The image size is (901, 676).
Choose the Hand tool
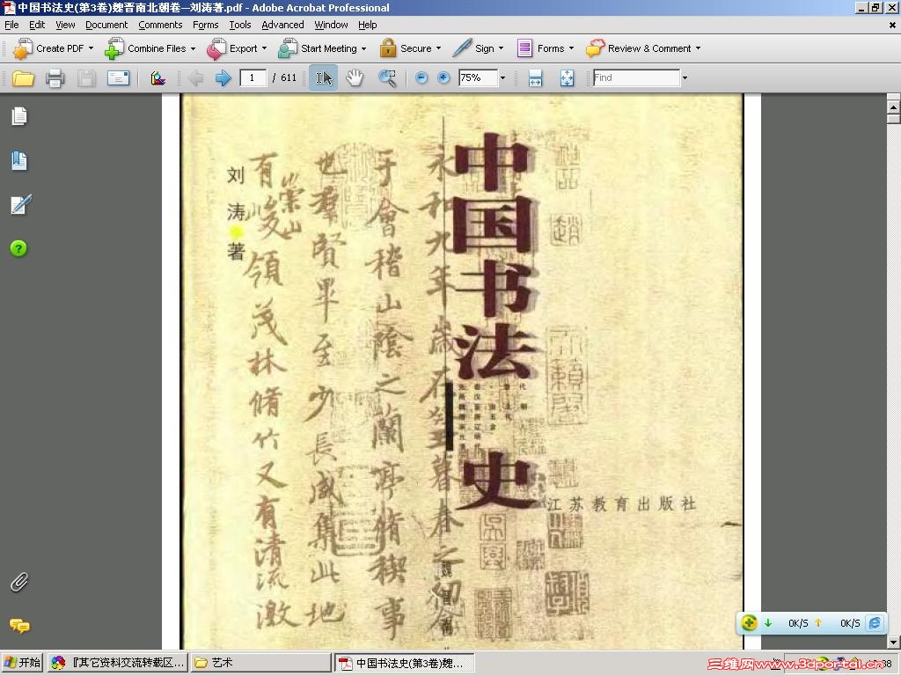click(355, 77)
